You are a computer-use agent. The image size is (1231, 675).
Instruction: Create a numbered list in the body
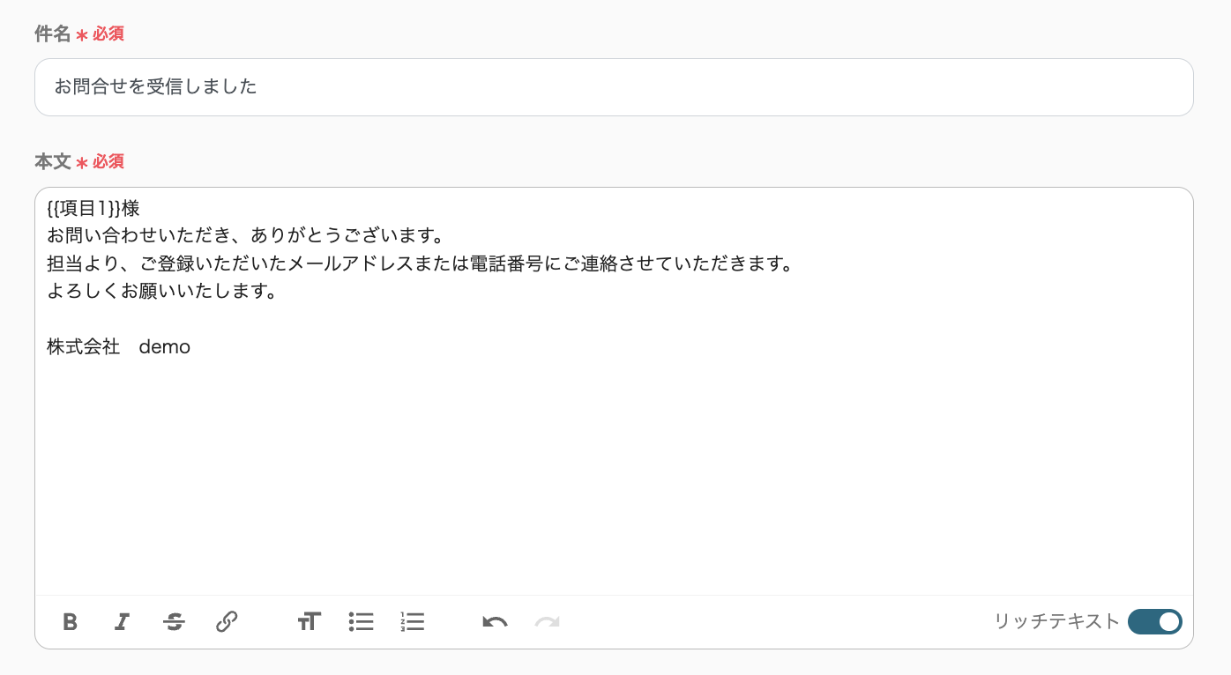(413, 622)
